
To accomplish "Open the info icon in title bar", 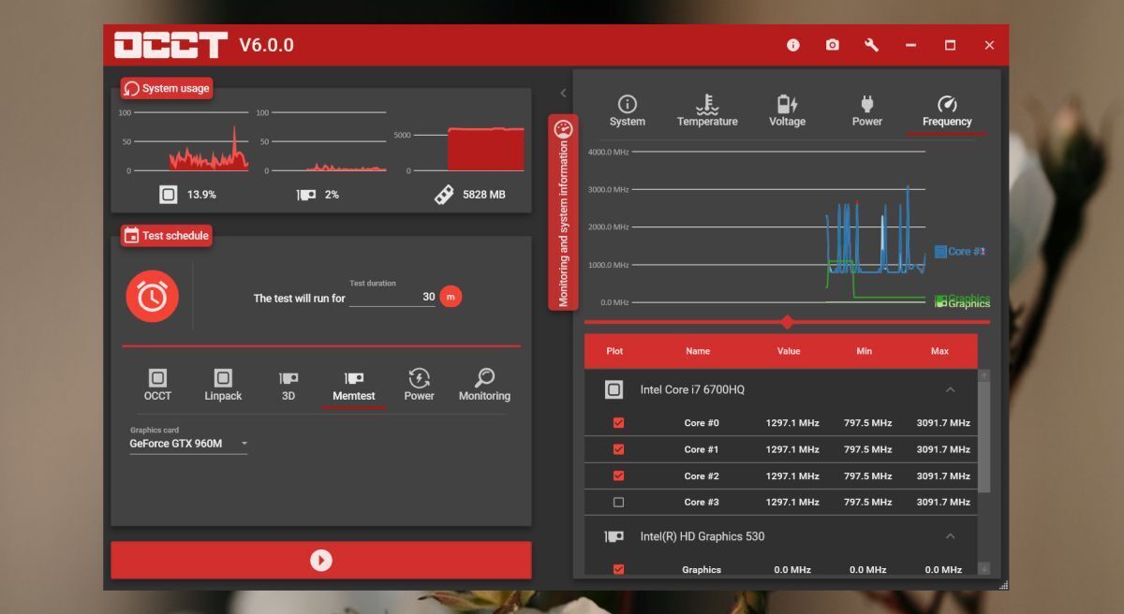I will point(793,45).
